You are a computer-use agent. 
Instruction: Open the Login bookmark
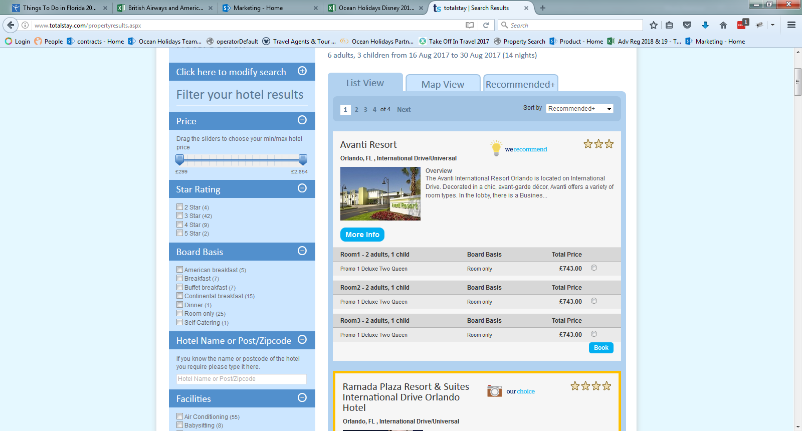click(x=18, y=42)
